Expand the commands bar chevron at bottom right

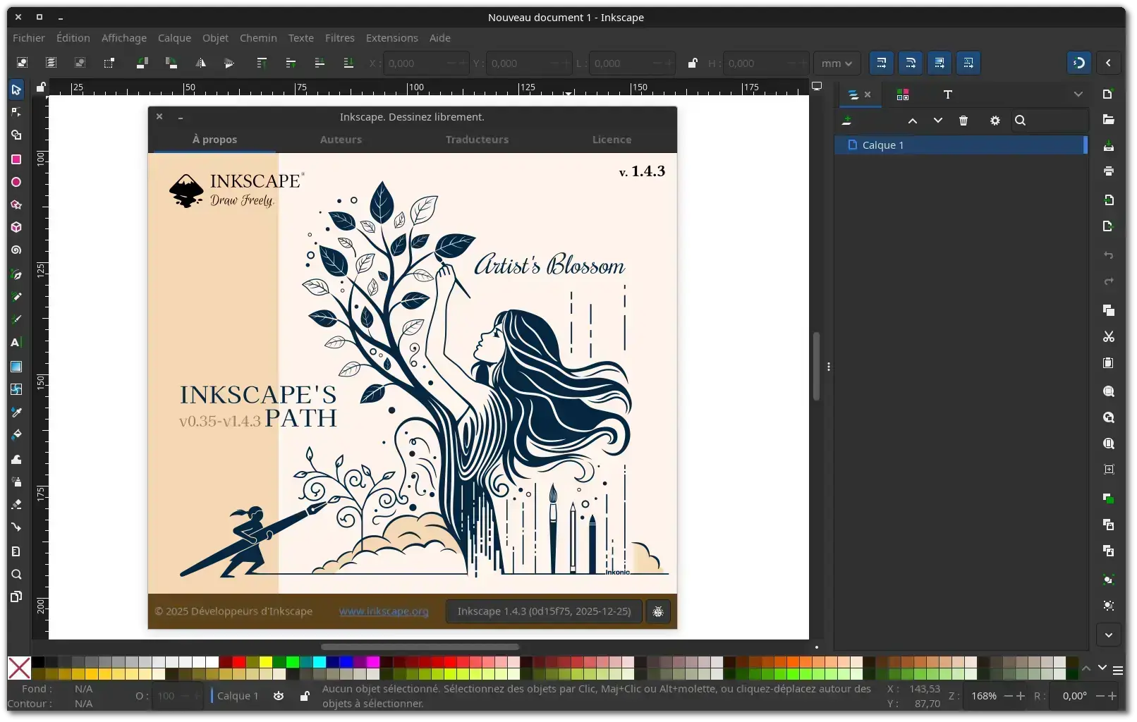[x=1108, y=635]
